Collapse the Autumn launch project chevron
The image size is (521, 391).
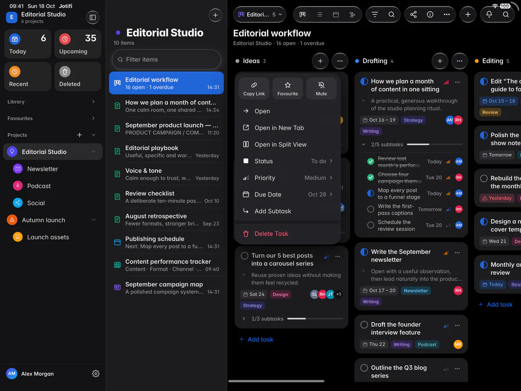[93, 220]
